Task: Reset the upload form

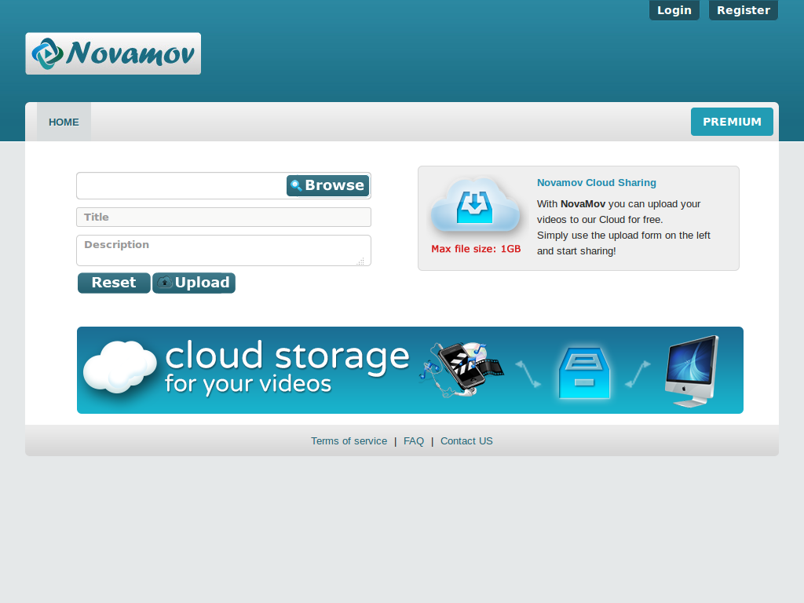Action: click(x=114, y=283)
